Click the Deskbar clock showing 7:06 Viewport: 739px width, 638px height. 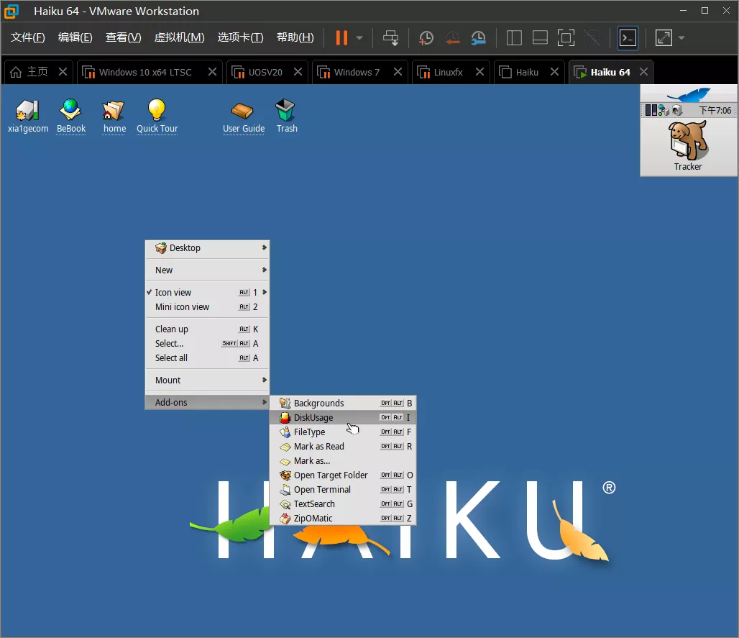[715, 111]
